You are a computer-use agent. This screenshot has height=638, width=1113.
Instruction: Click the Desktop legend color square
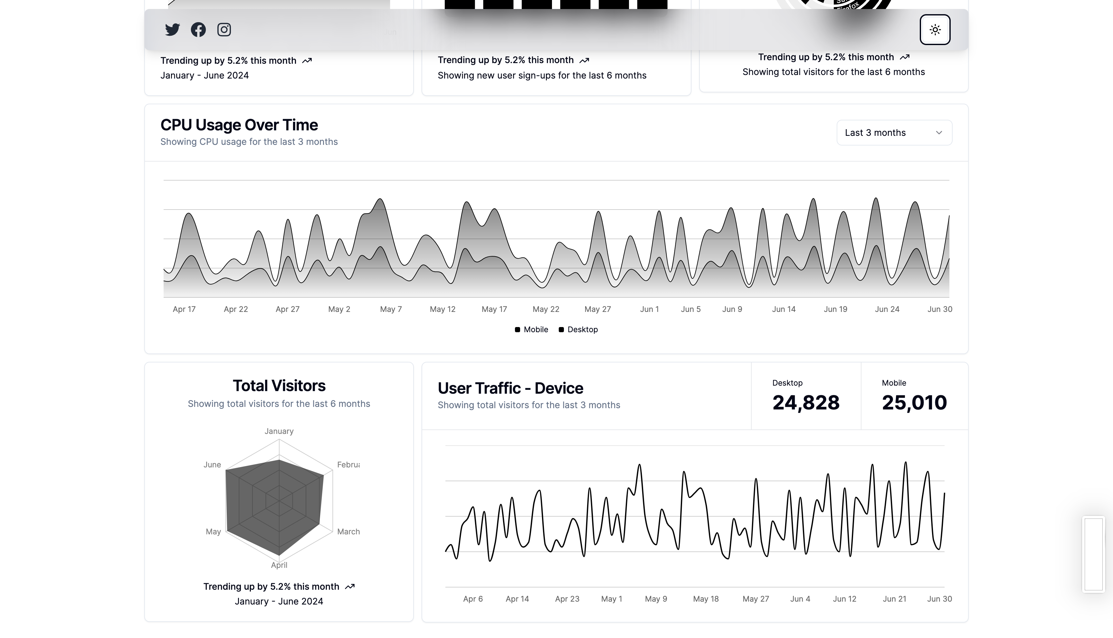click(561, 330)
